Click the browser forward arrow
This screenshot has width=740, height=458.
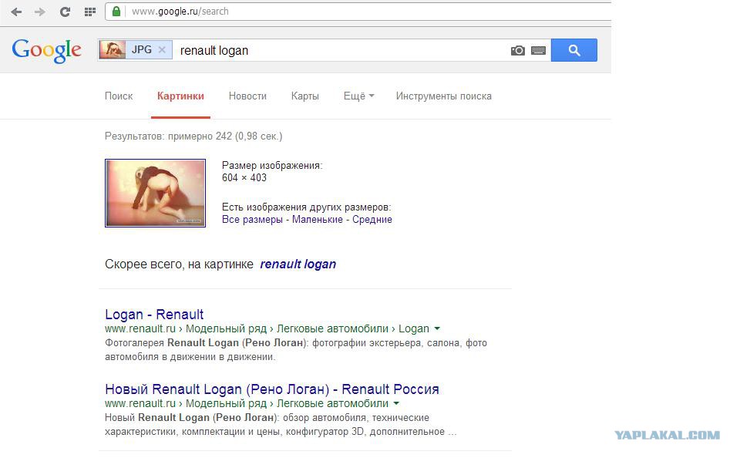pos(40,12)
